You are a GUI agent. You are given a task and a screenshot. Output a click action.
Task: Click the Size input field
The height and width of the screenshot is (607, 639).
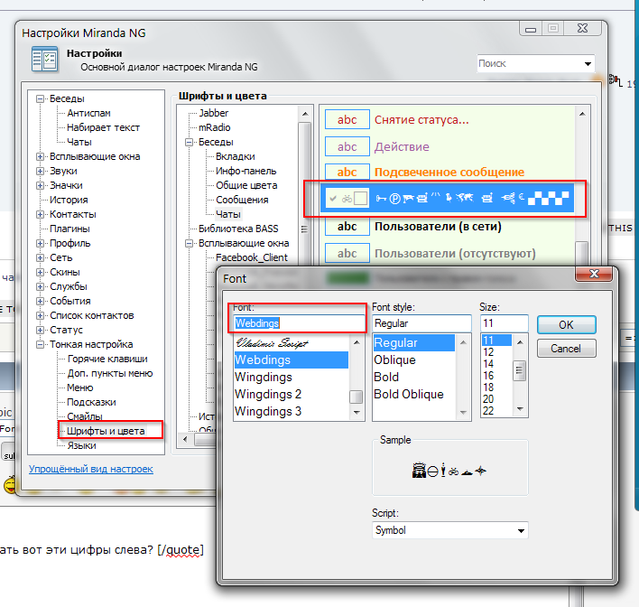click(505, 323)
